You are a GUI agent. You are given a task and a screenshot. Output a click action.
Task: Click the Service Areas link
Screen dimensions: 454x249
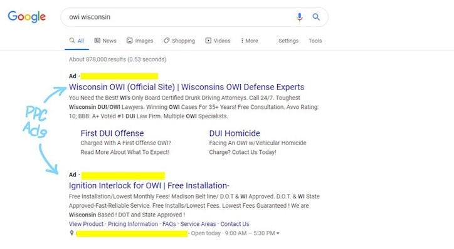pos(198,224)
